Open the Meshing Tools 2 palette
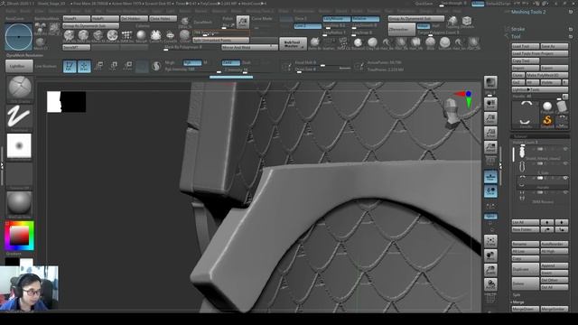The image size is (578, 325). point(528,12)
